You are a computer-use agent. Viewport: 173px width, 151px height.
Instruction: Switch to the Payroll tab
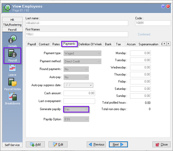32,44
